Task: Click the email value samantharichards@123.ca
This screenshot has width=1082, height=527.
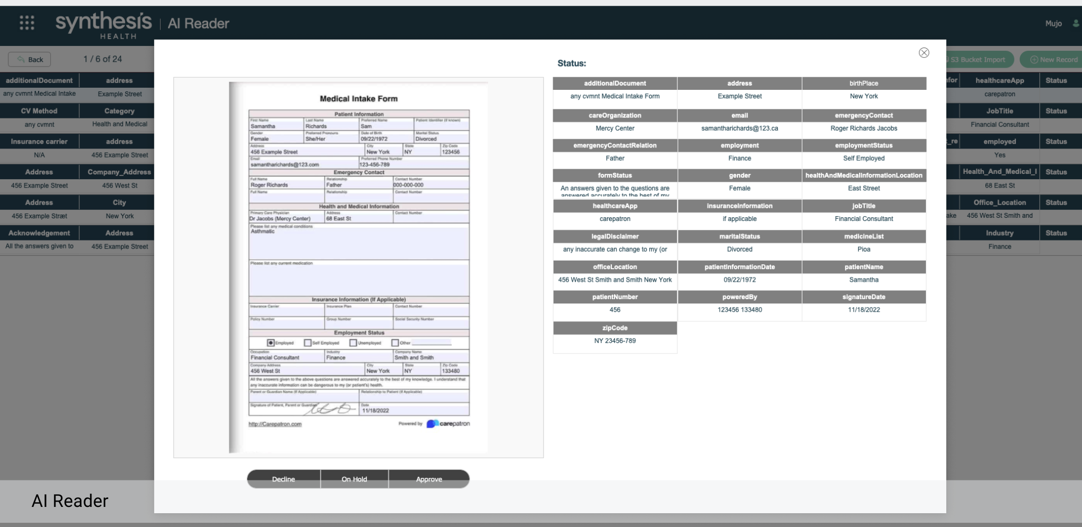Action: [x=740, y=128]
